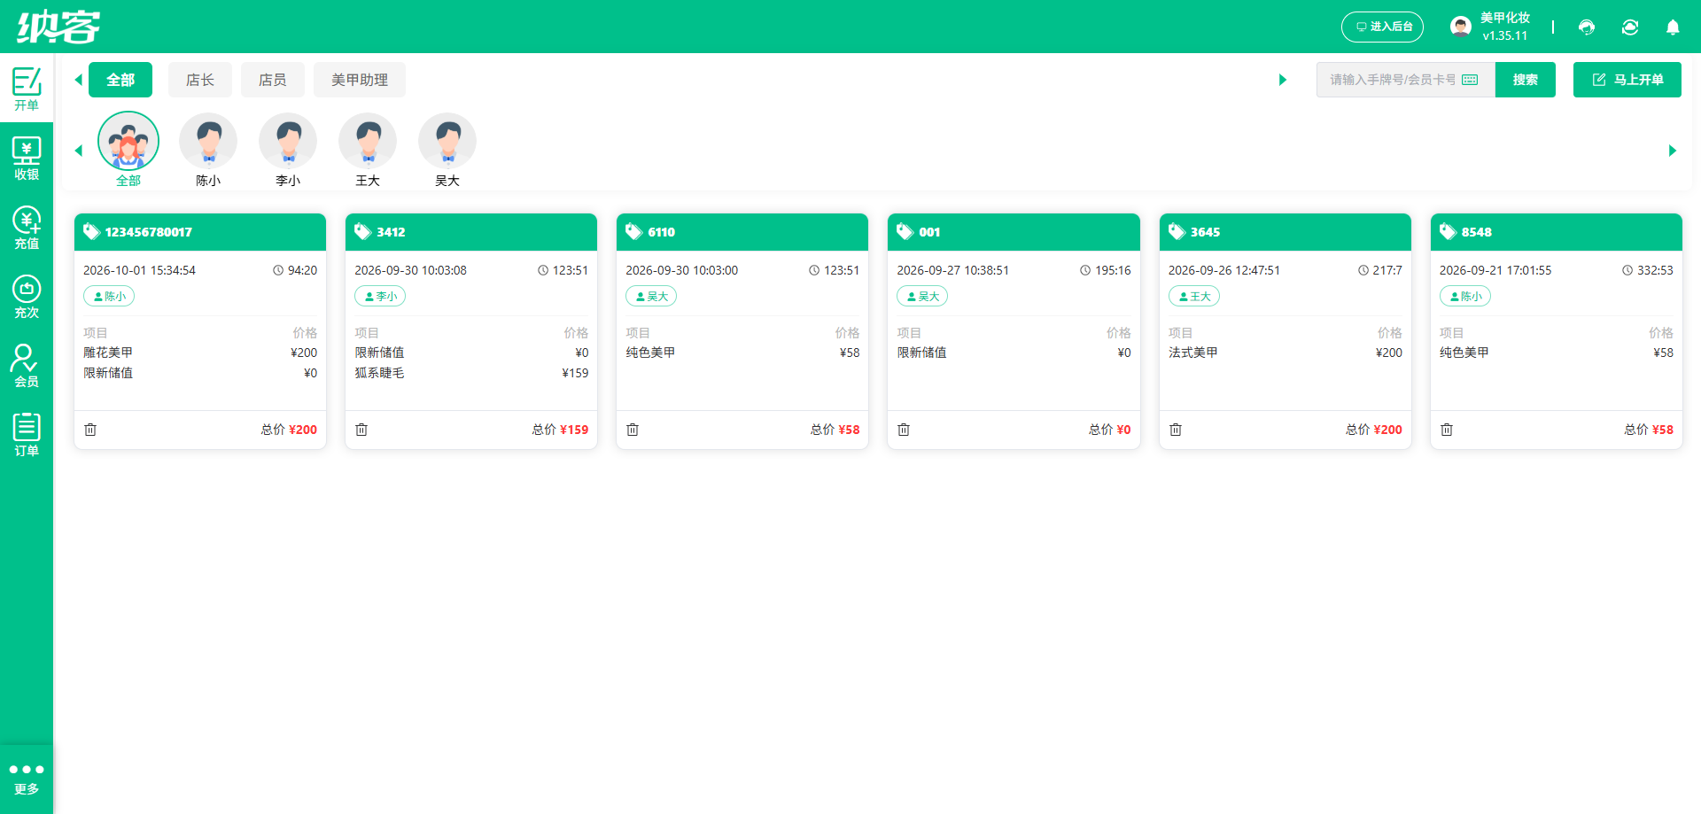Viewport: 1701px width, 814px height.
Task: Select the 店长 role tab
Action: tap(200, 80)
